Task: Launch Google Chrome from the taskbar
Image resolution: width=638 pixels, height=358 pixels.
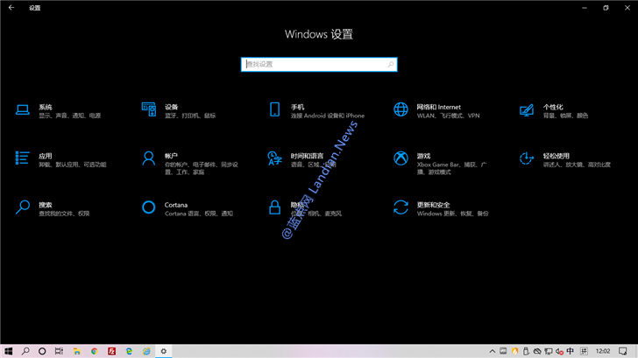Action: [x=95, y=351]
